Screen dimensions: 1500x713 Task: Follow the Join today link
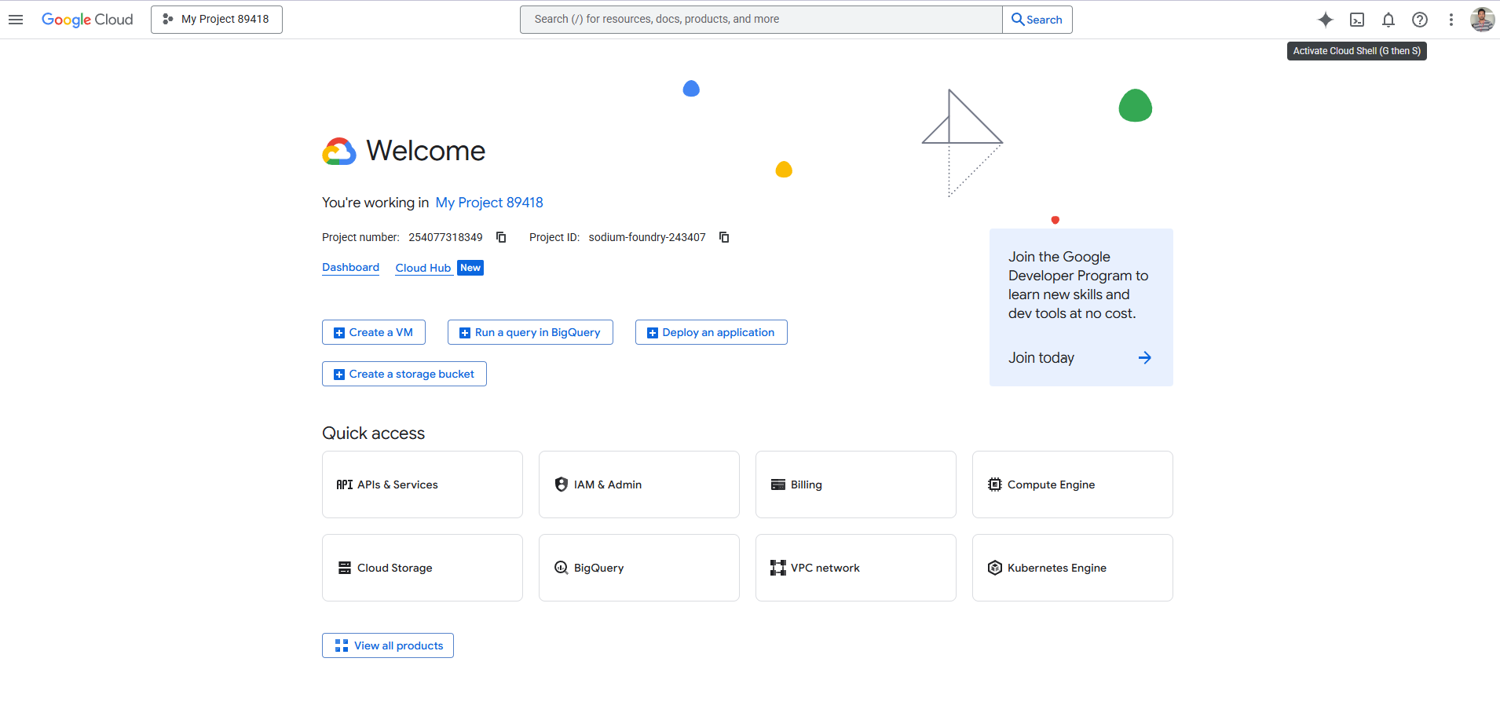pyautogui.click(x=1041, y=357)
